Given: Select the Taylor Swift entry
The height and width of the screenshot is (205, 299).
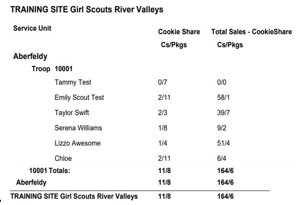Looking at the screenshot, I should (x=72, y=113).
